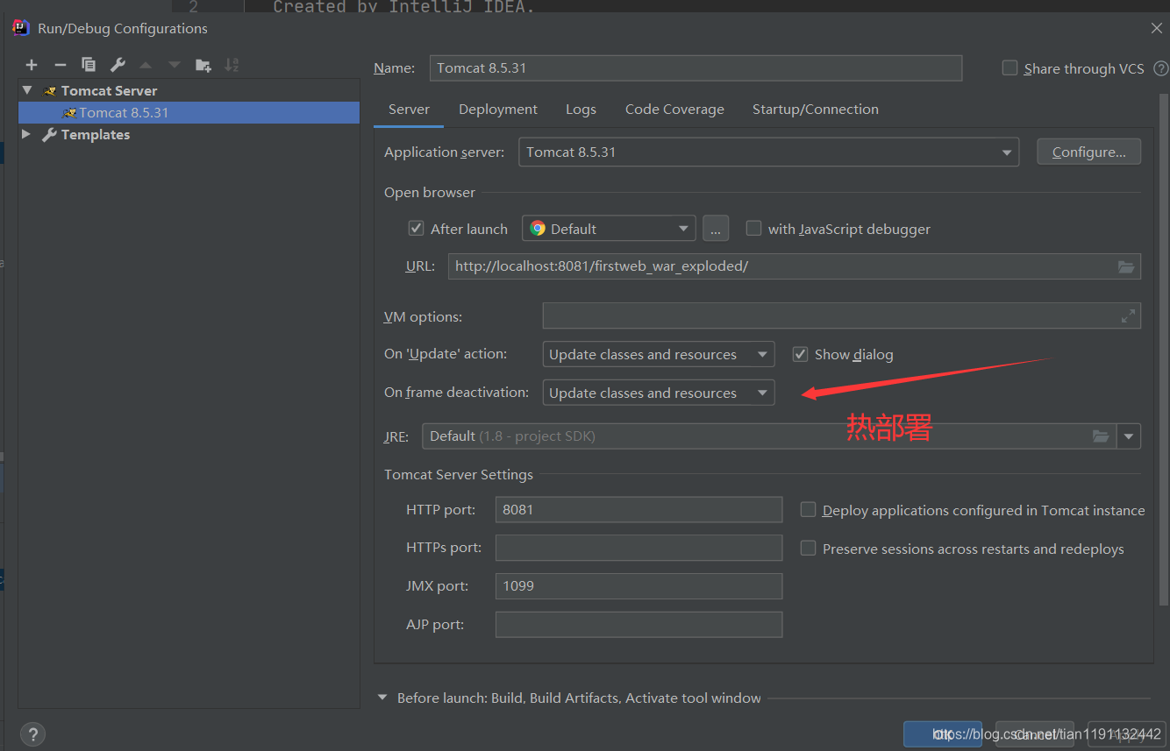Click help icon next to Share through VCS
Viewport: 1170px width, 751px height.
pyautogui.click(x=1160, y=68)
